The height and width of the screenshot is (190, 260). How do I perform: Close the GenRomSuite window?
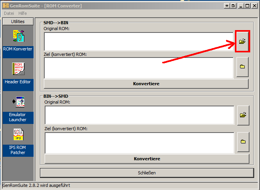[x=255, y=6]
